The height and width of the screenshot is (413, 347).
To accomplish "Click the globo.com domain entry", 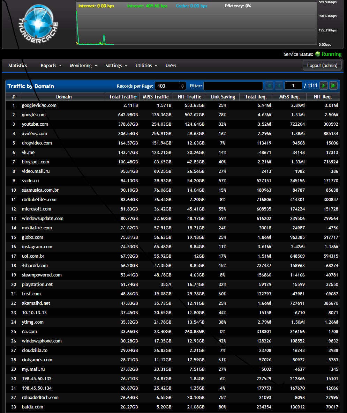I will (32, 237).
